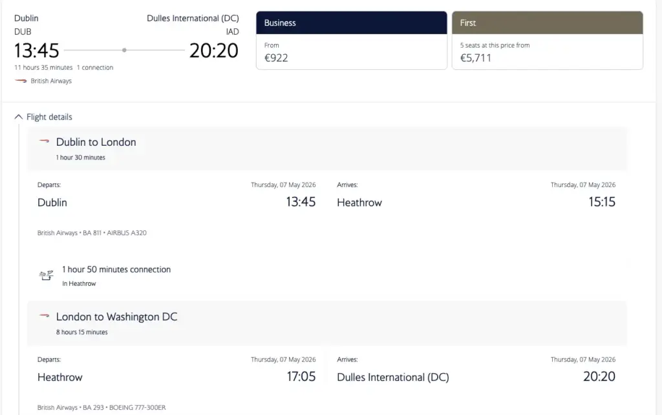Image resolution: width=662 pixels, height=415 pixels.
Task: Click the 20:20 arrival time
Action: [213, 50]
